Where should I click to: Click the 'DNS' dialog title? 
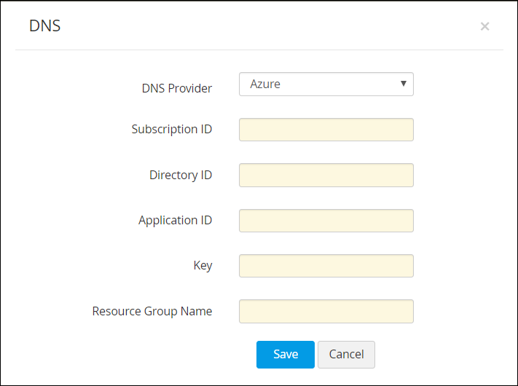44,26
